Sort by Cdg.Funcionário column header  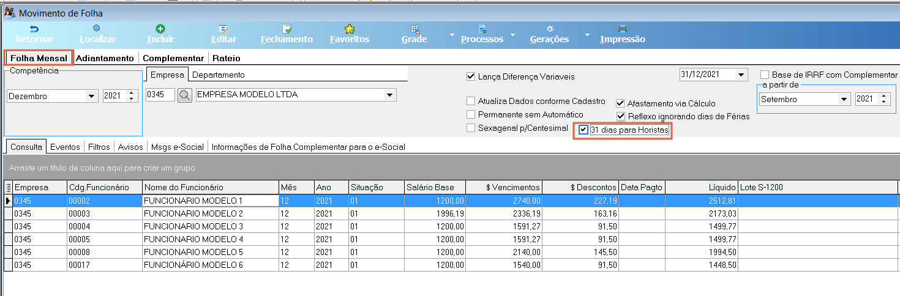(104, 187)
